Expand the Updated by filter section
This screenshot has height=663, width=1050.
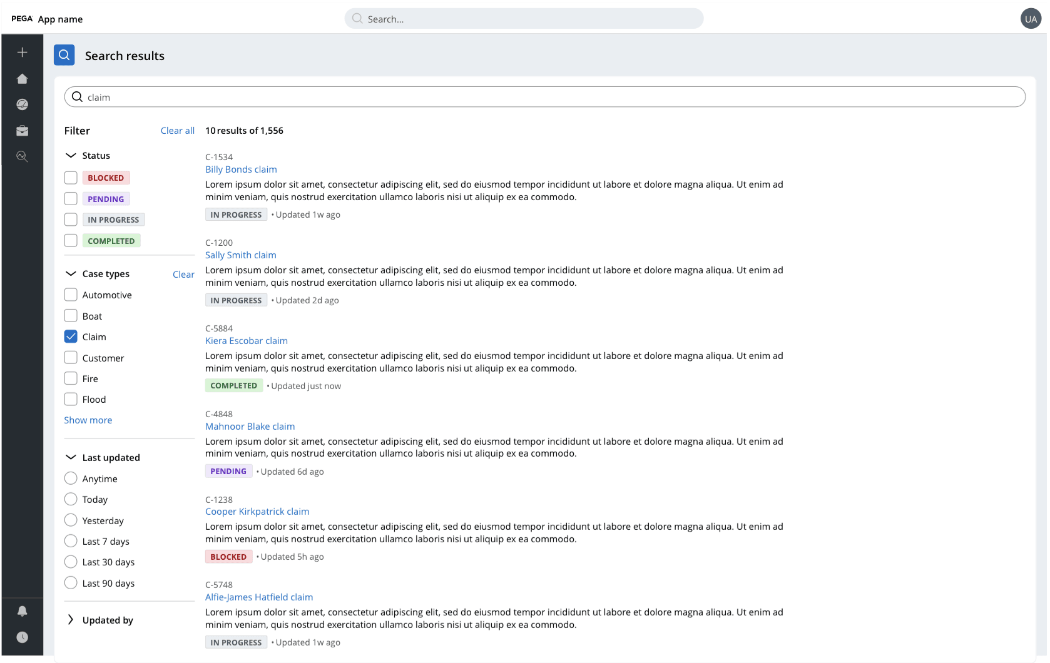pos(71,620)
